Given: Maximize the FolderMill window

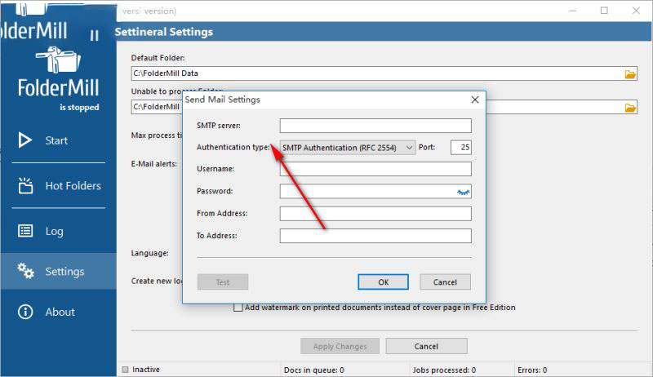Looking at the screenshot, I should pos(604,11).
